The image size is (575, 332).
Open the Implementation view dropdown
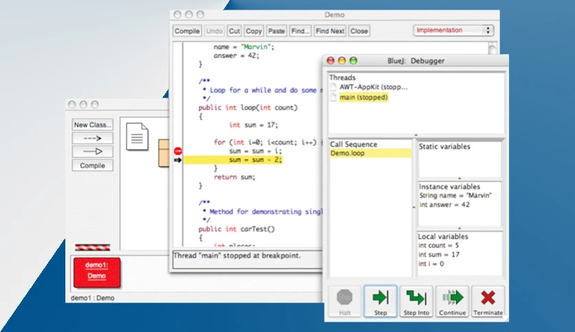(x=453, y=30)
